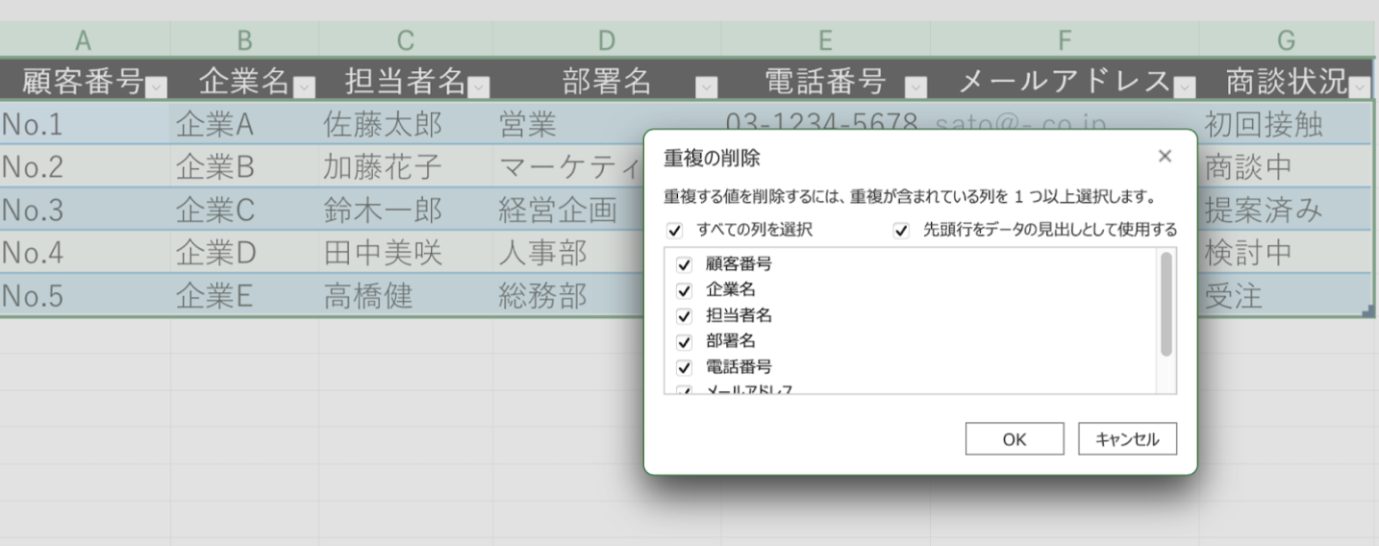Screen dimensions: 1379x546
Task: Select column A header
Action: (x=84, y=40)
